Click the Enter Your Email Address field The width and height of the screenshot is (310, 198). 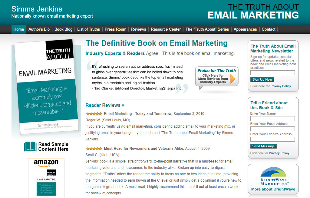pyautogui.click(x=272, y=129)
